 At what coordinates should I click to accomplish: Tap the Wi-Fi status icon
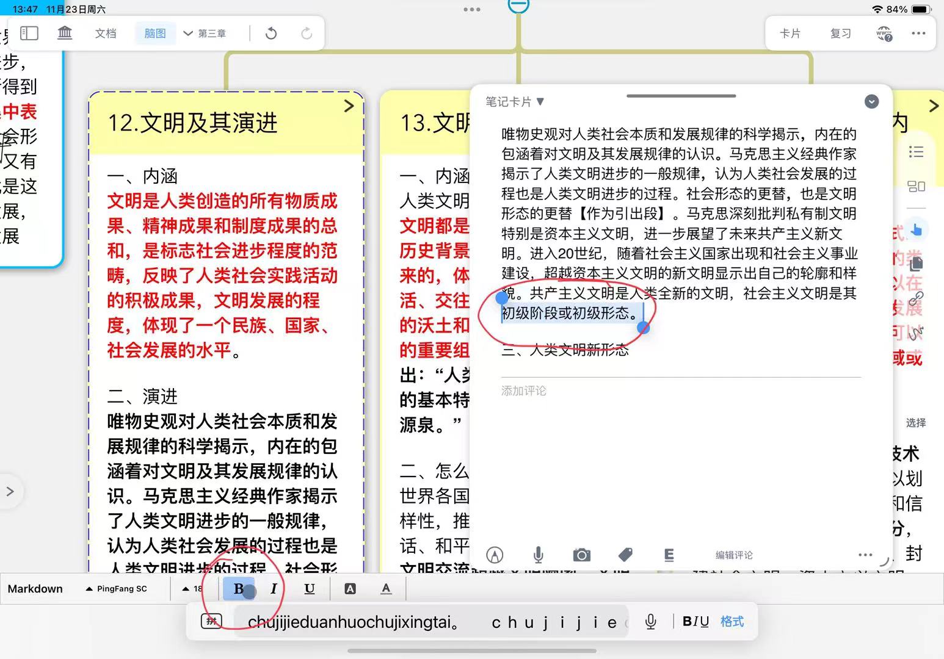pos(877,9)
